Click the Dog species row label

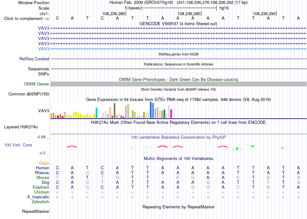(46, 183)
